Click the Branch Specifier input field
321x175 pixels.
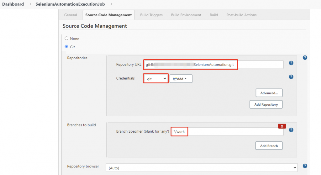tap(235, 132)
